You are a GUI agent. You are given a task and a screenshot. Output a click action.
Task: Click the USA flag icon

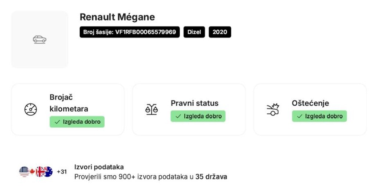tap(24, 172)
